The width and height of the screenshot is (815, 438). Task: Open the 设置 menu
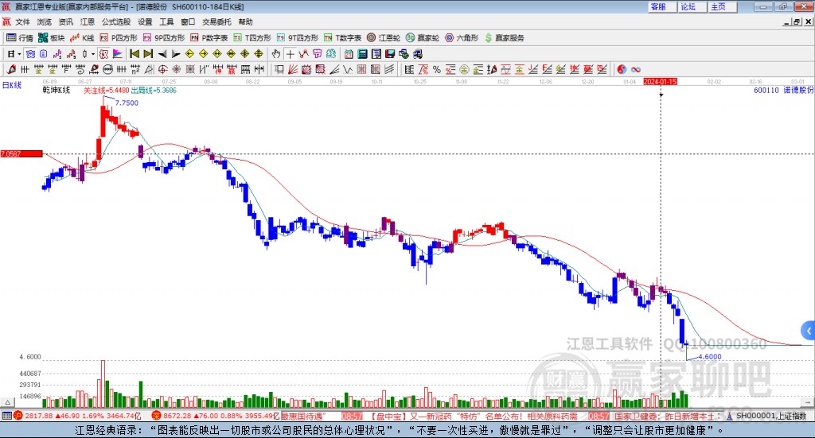coord(145,21)
